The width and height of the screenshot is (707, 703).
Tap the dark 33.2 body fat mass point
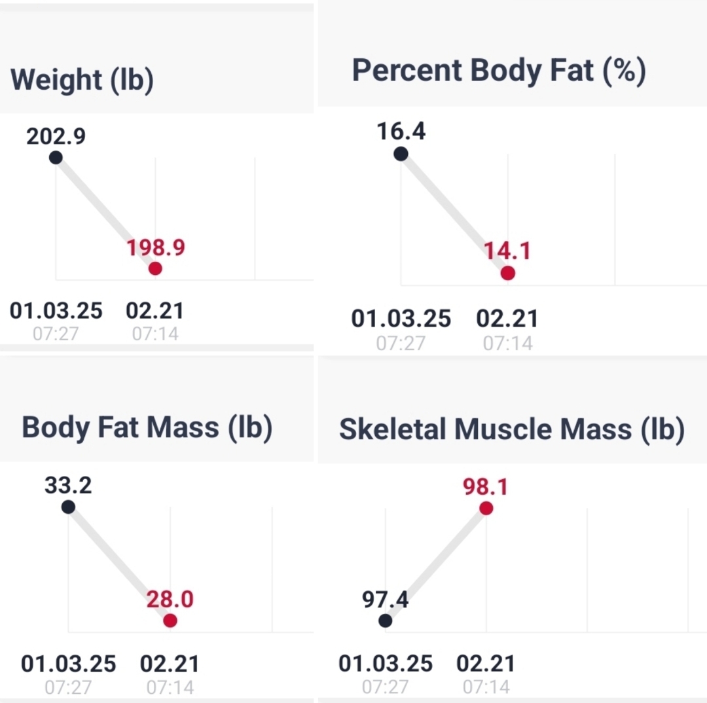tap(67, 507)
